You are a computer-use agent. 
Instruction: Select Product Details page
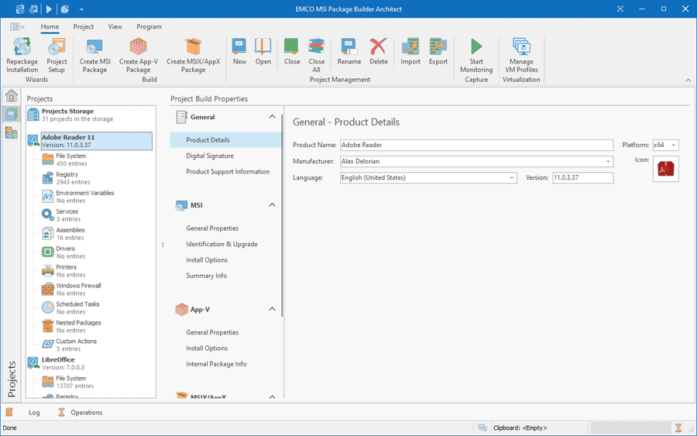click(x=226, y=140)
